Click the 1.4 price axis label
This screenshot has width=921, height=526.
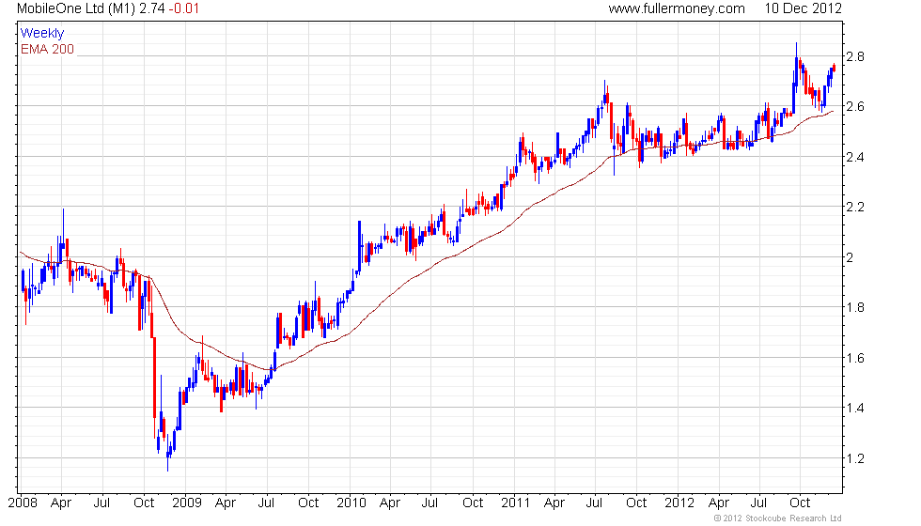(x=854, y=408)
